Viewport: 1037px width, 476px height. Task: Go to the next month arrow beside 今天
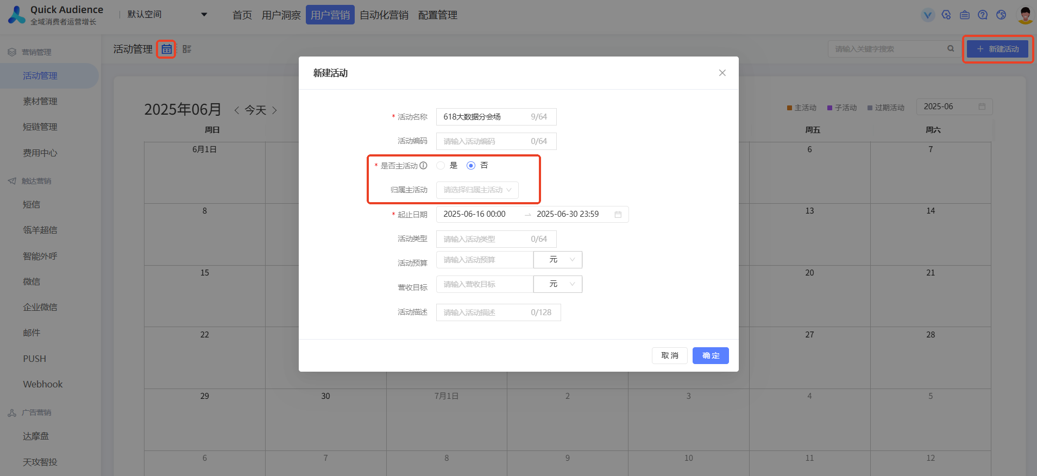(x=274, y=110)
